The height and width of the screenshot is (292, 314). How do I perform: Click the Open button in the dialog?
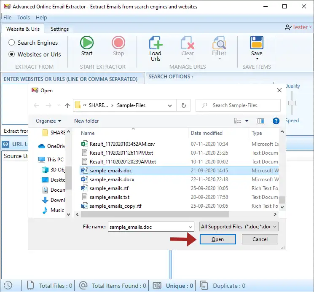(x=217, y=239)
